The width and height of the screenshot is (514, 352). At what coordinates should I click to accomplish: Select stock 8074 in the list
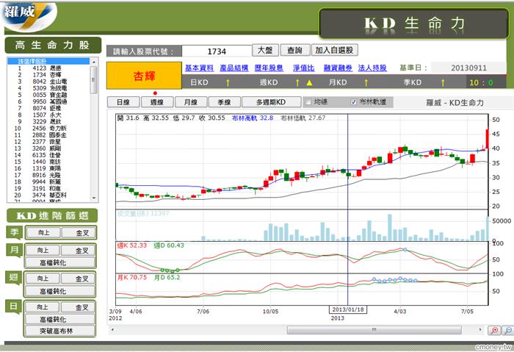(48, 108)
